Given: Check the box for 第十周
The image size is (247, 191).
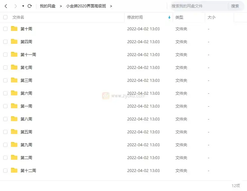Looking at the screenshot, I should point(5,29).
